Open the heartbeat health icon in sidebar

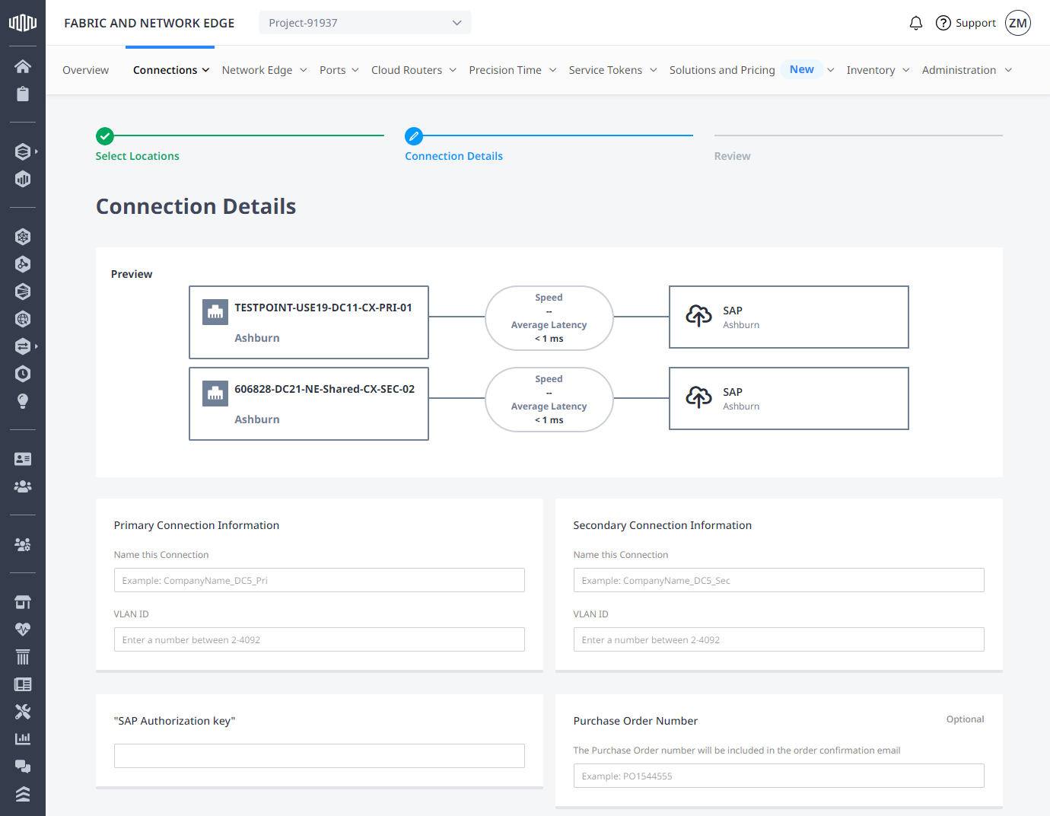click(x=23, y=630)
